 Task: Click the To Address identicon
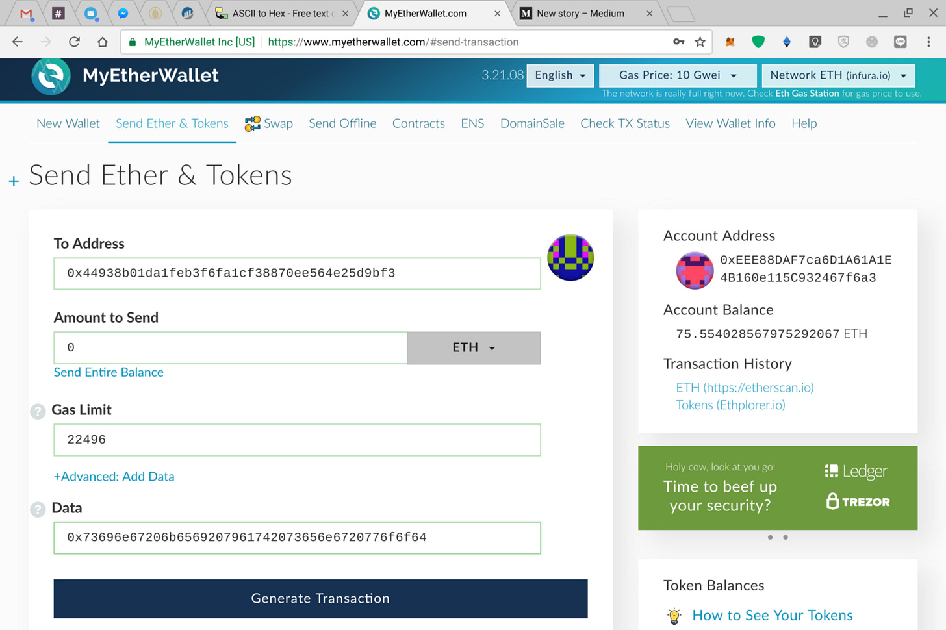[570, 257]
